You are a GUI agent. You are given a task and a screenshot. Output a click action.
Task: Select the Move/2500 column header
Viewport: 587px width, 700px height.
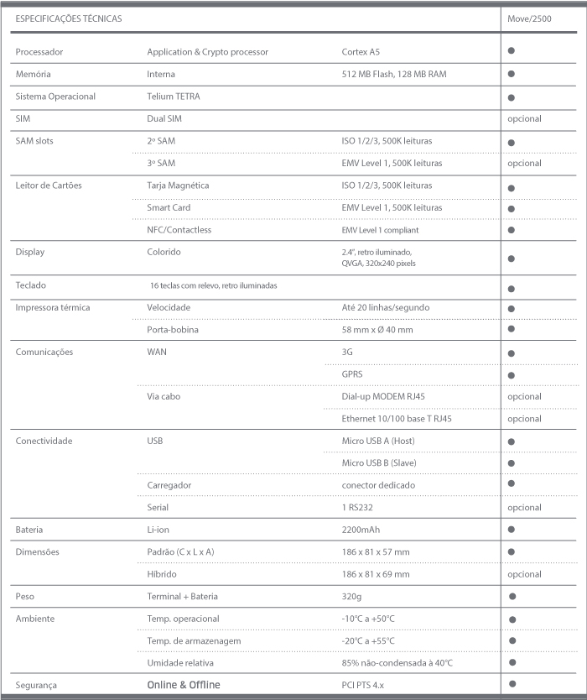(x=529, y=18)
